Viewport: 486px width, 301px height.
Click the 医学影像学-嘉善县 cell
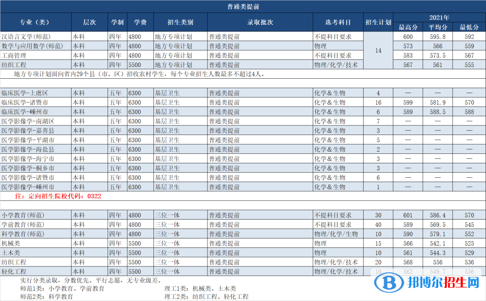36,130
